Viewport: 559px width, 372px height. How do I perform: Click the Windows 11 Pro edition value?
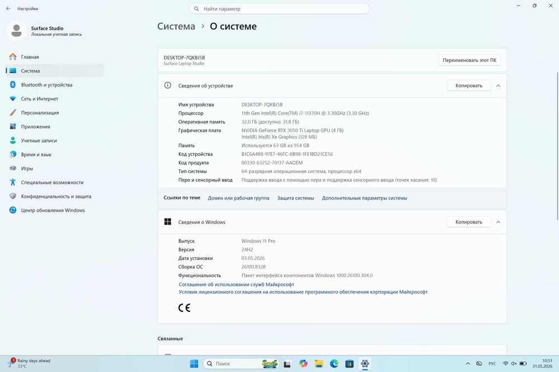click(258, 241)
